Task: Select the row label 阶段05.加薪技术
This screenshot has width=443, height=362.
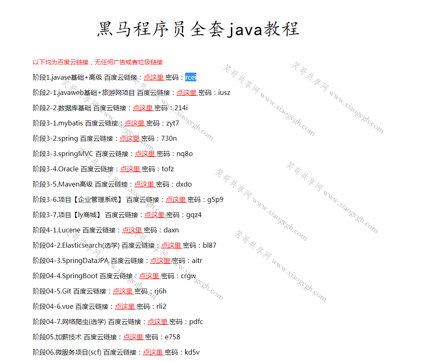Action: coord(57,337)
